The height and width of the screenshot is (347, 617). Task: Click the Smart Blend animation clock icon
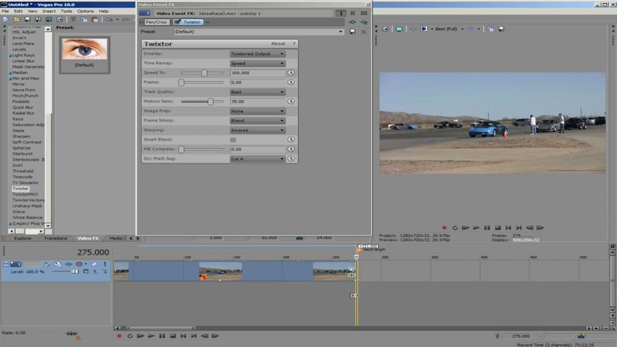coord(291,140)
